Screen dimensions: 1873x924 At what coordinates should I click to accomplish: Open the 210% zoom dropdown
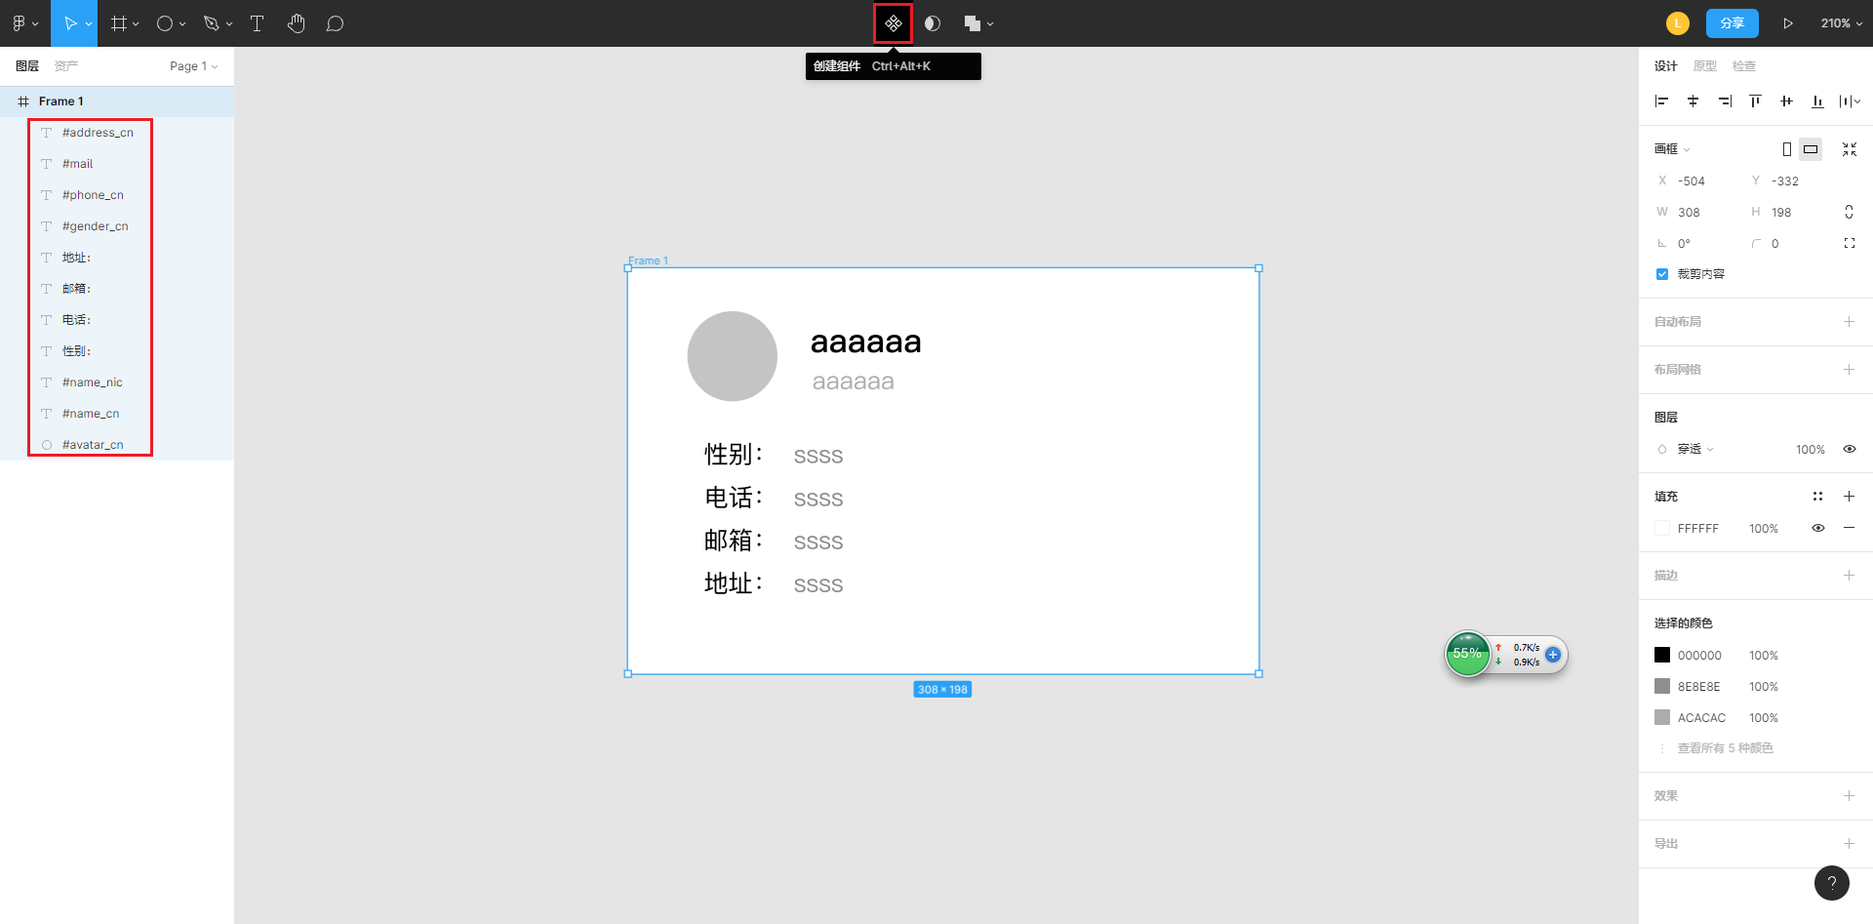(1842, 23)
